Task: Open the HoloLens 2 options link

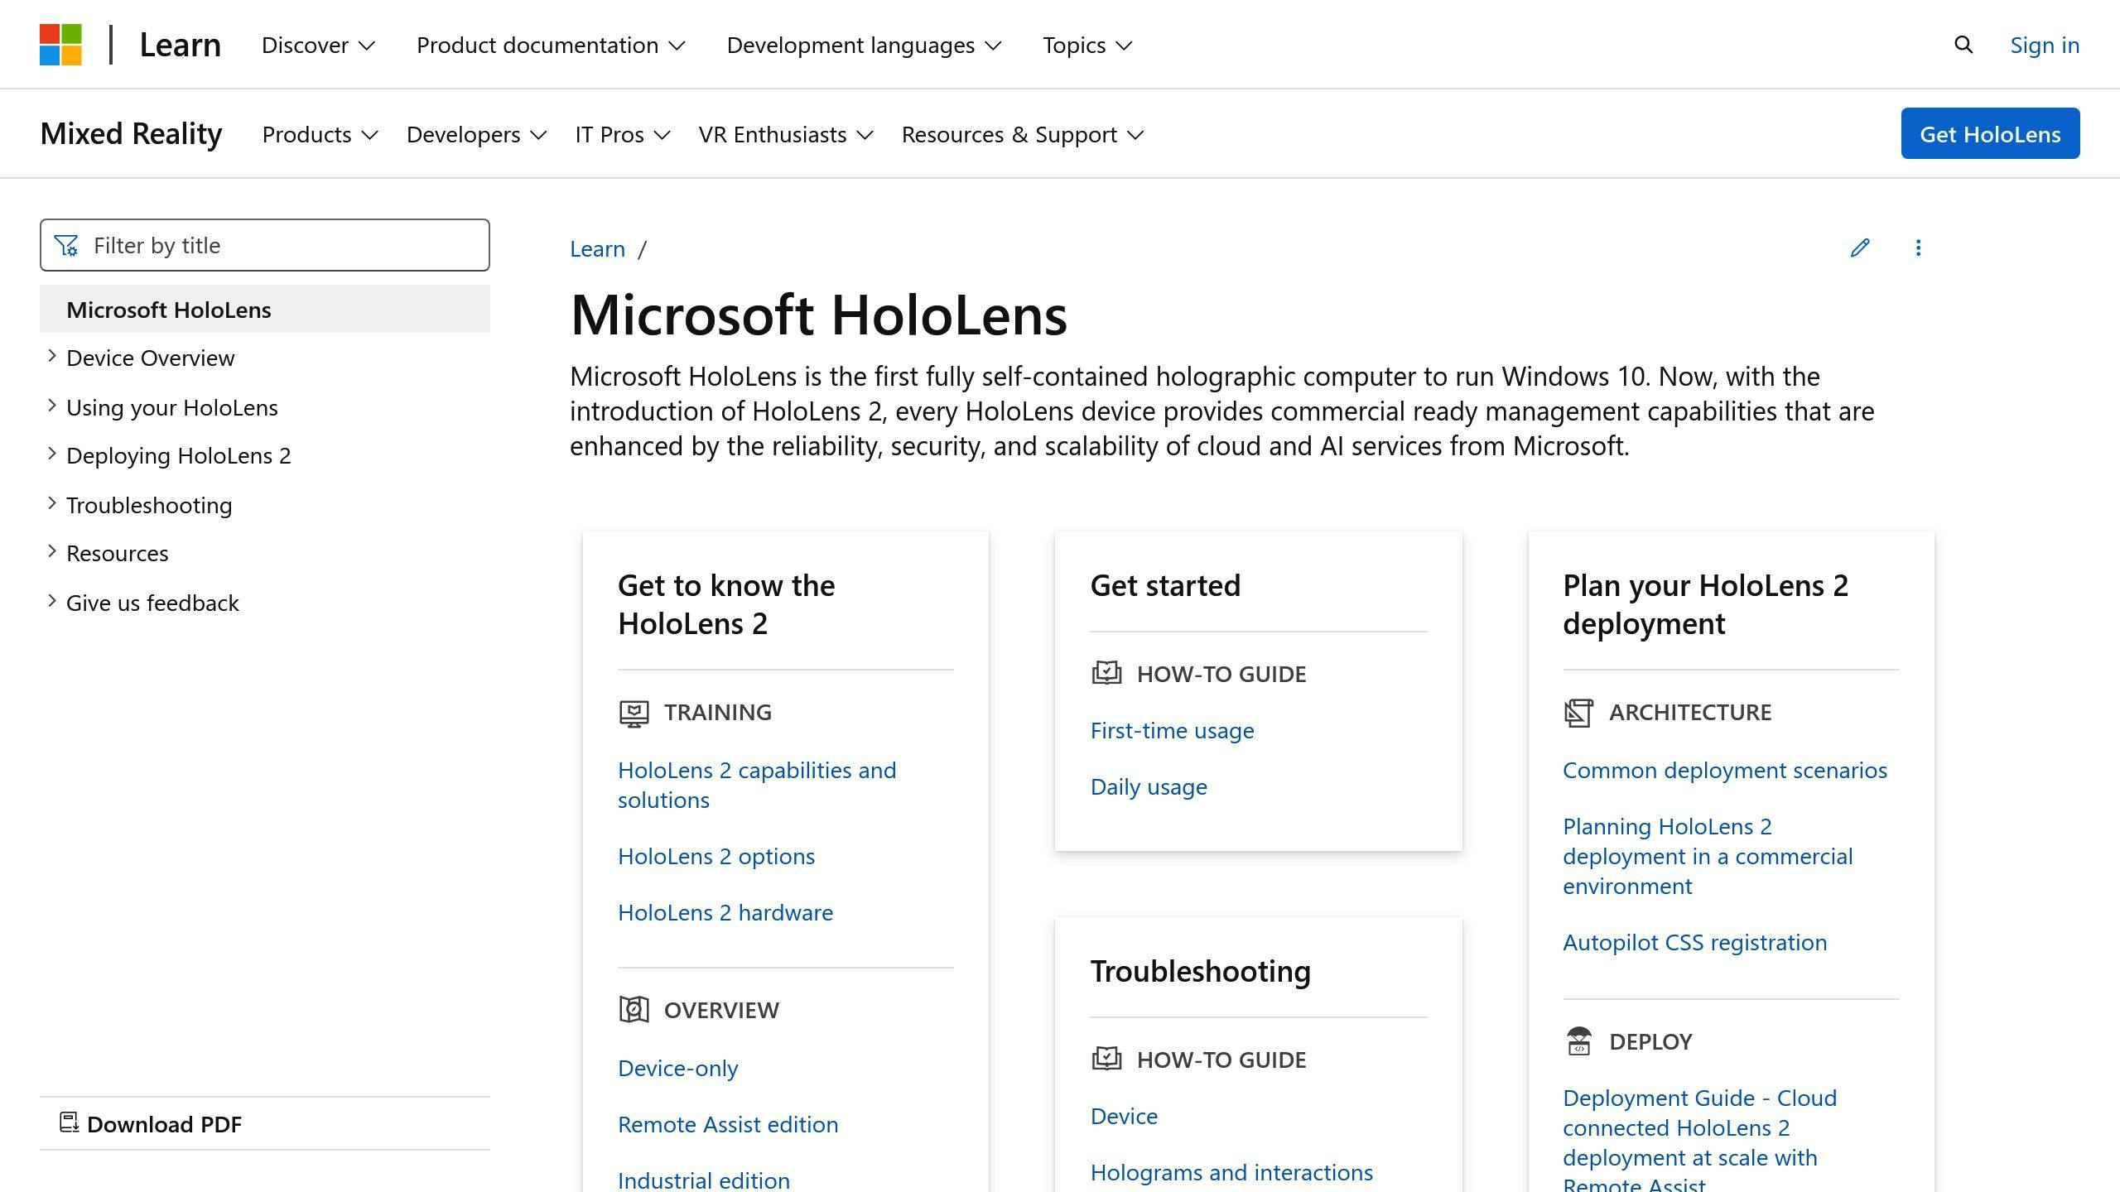Action: click(716, 856)
